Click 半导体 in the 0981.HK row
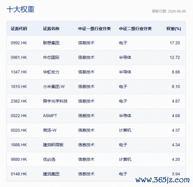 (125, 58)
